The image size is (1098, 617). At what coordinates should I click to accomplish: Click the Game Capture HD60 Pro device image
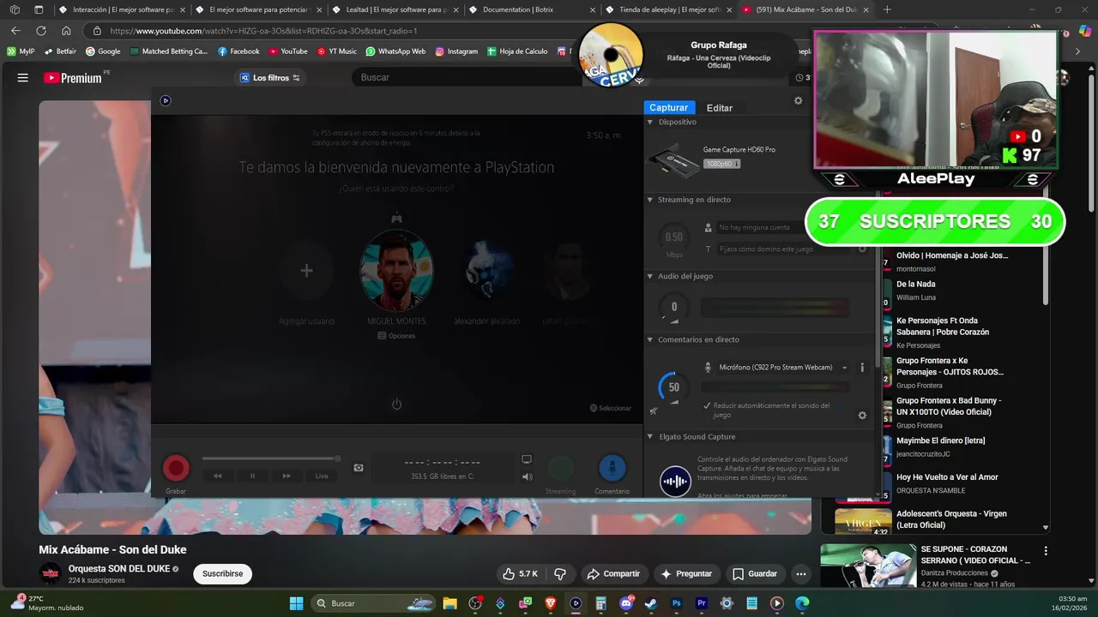coord(673,159)
